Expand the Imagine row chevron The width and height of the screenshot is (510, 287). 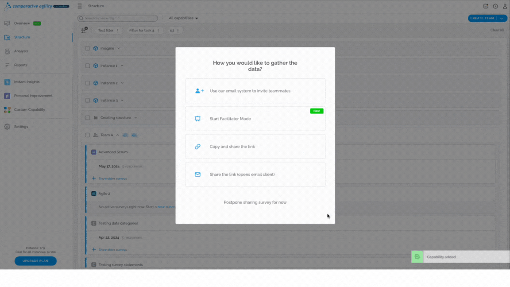point(118,48)
